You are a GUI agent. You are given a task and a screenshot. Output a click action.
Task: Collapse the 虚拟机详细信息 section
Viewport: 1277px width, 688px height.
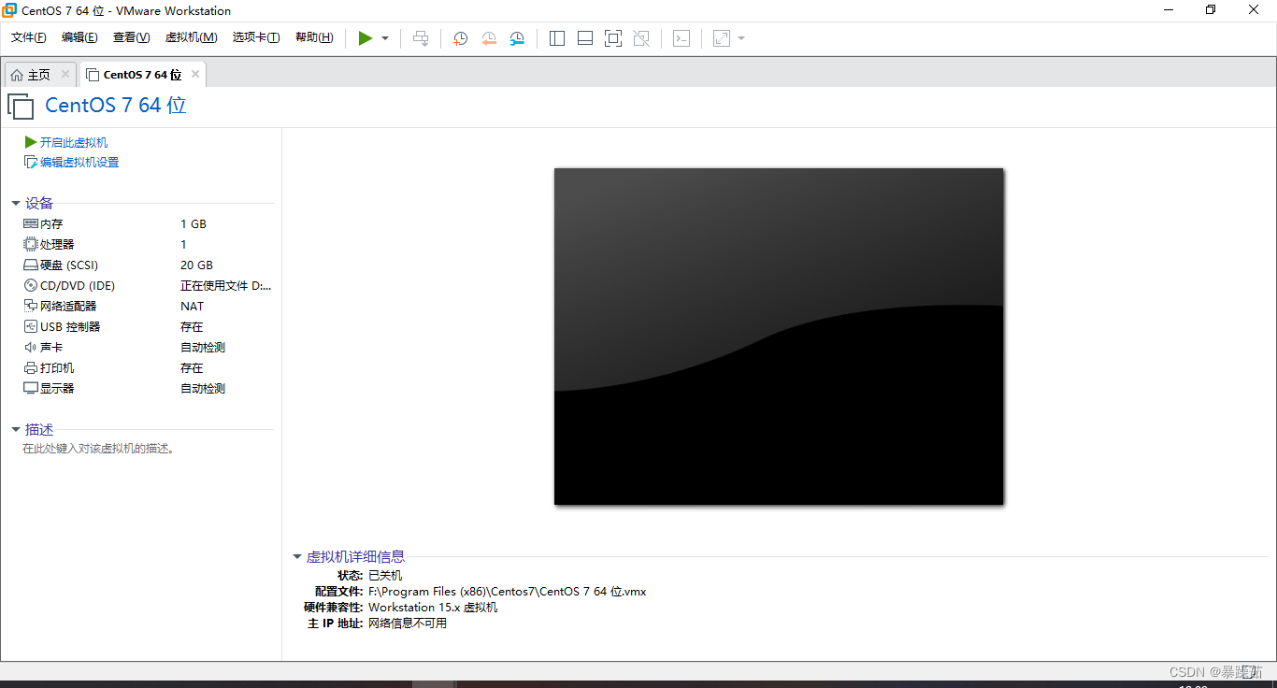(296, 556)
